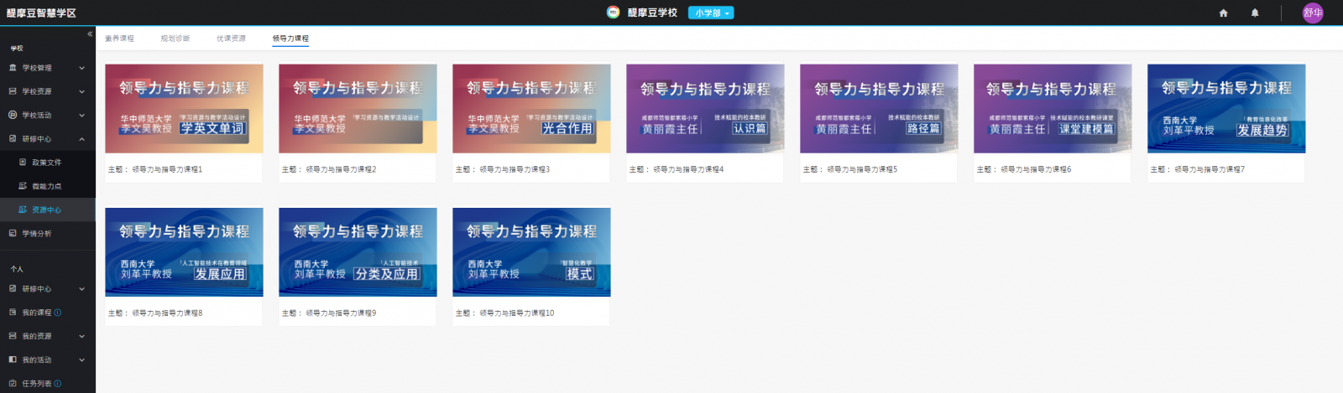Click the home icon in the top bar
1343x393 pixels.
(x=1223, y=13)
